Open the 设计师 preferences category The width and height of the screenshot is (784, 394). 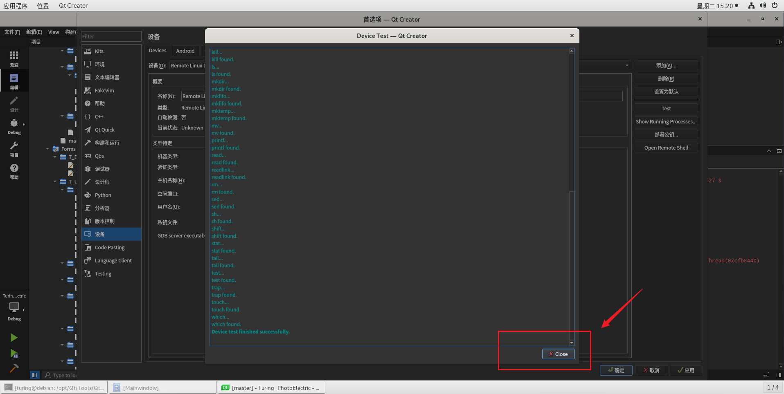tap(111, 182)
